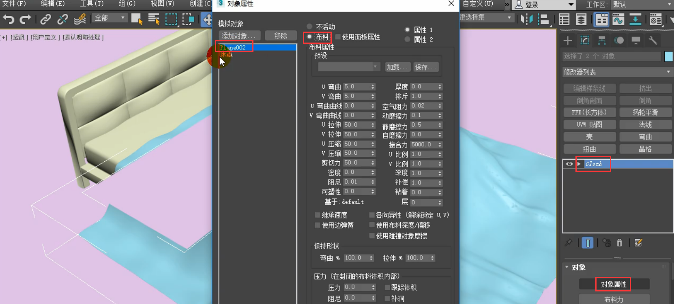674x304 pixels.
Task: Expand the Cloth modifier in the stack
Action: (x=579, y=164)
